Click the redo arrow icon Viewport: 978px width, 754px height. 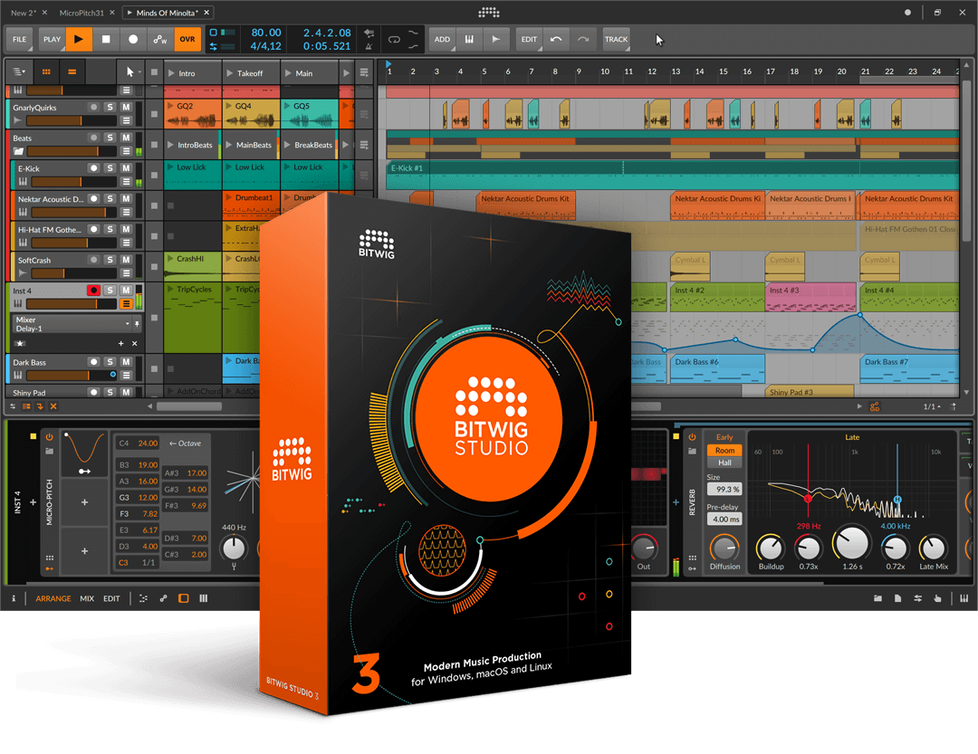[x=582, y=39]
